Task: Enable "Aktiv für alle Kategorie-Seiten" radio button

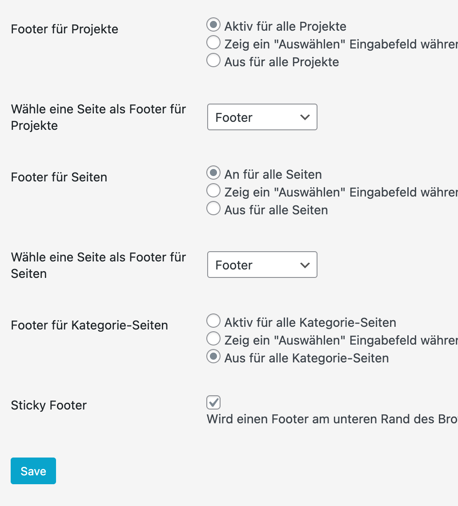Action: [213, 321]
